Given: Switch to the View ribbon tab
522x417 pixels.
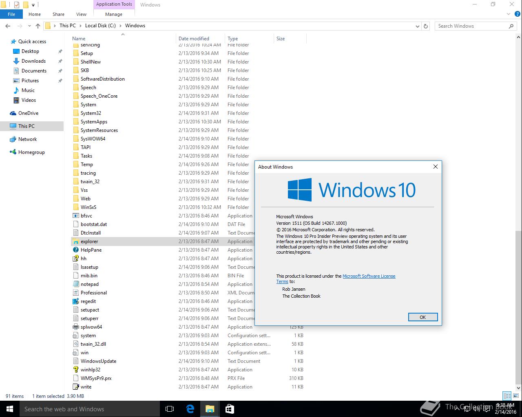Looking at the screenshot, I should (81, 14).
